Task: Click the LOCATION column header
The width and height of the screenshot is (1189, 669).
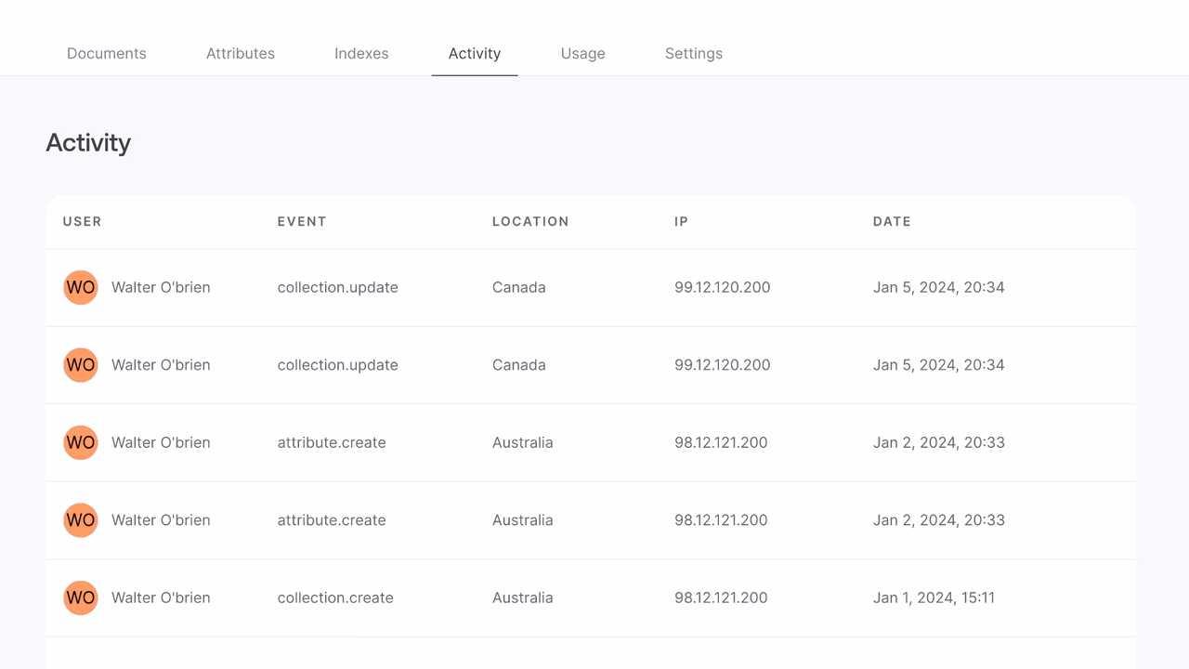Action: (530, 221)
